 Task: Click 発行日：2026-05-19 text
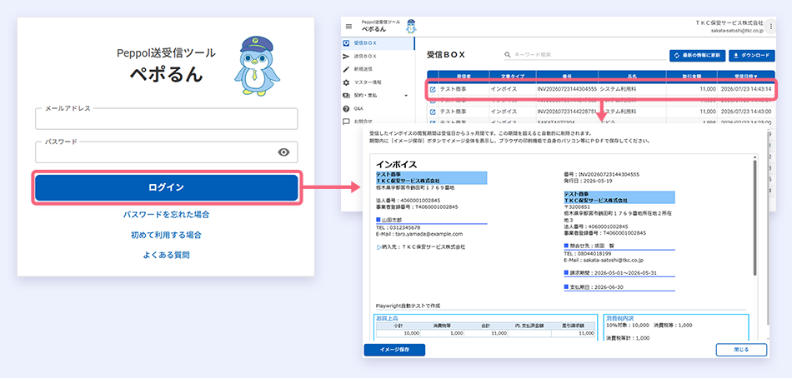pyautogui.click(x=588, y=180)
